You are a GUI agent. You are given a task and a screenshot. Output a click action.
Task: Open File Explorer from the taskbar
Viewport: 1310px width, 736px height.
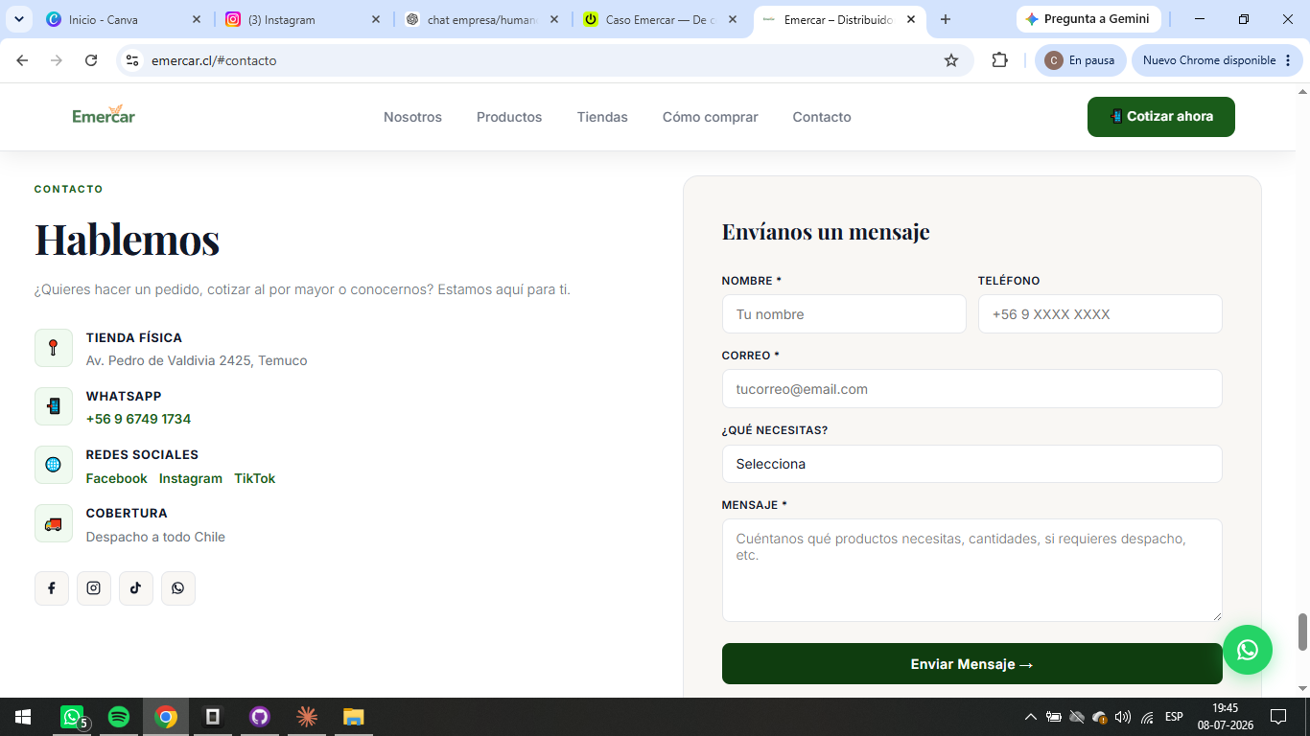click(354, 717)
